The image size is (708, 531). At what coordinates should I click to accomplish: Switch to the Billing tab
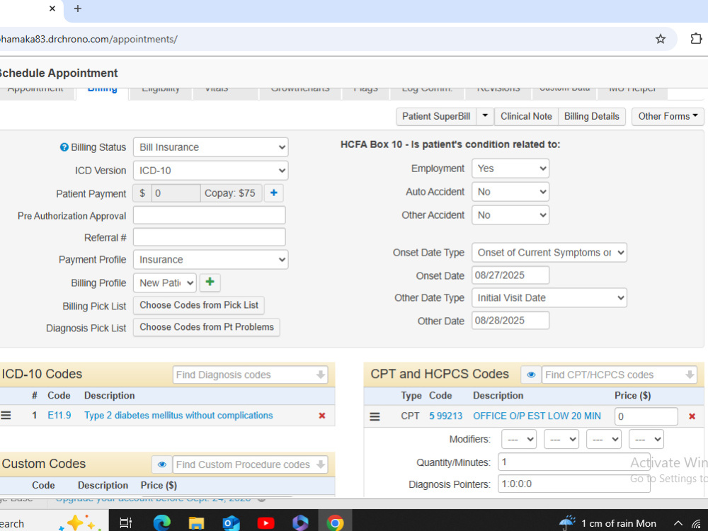point(103,91)
